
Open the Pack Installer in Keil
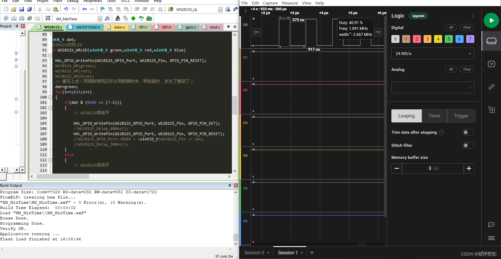pyautogui.click(x=149, y=18)
